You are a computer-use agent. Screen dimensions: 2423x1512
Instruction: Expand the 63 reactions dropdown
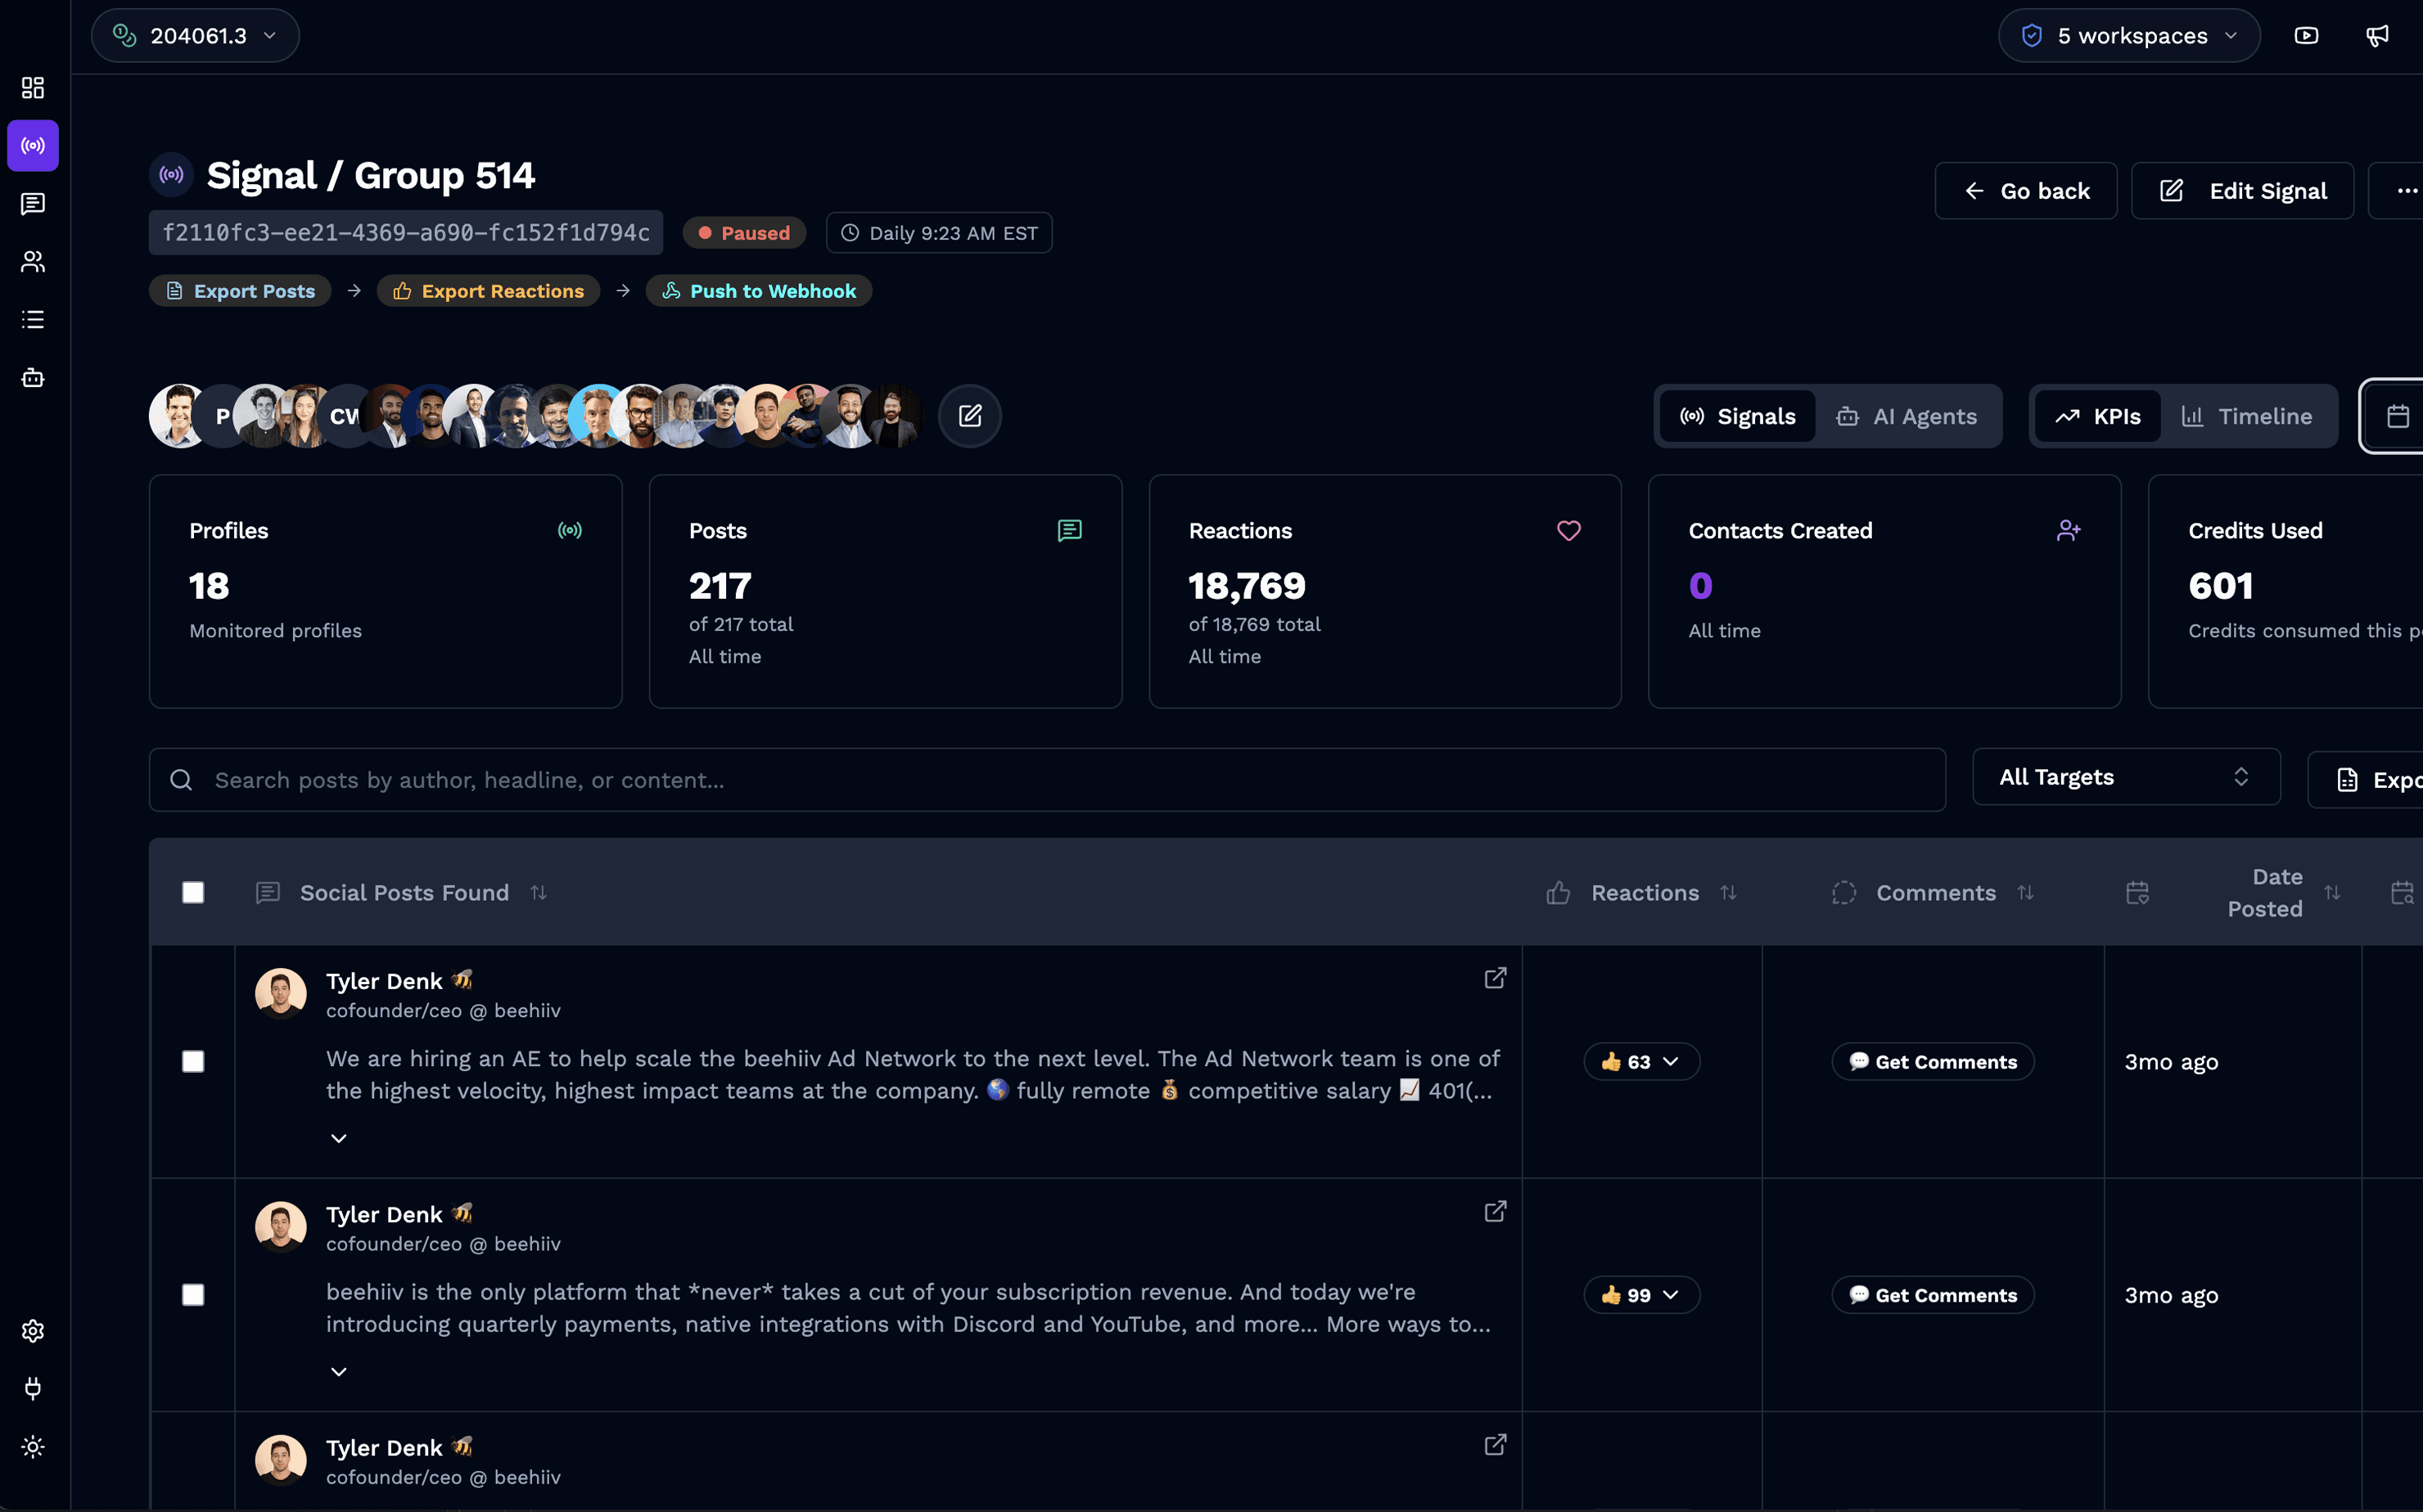1640,1062
